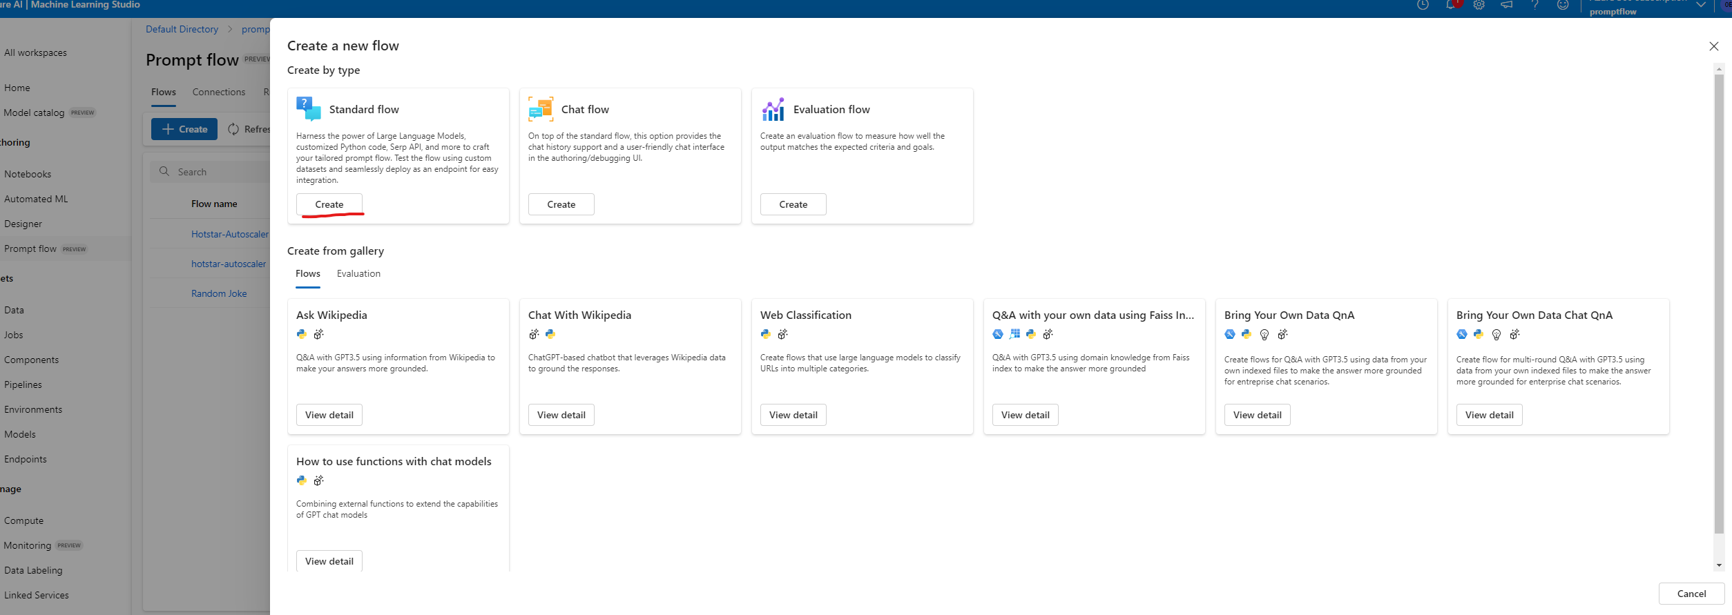Open the settings gear in header
This screenshot has height=615, width=1732.
[x=1479, y=6]
